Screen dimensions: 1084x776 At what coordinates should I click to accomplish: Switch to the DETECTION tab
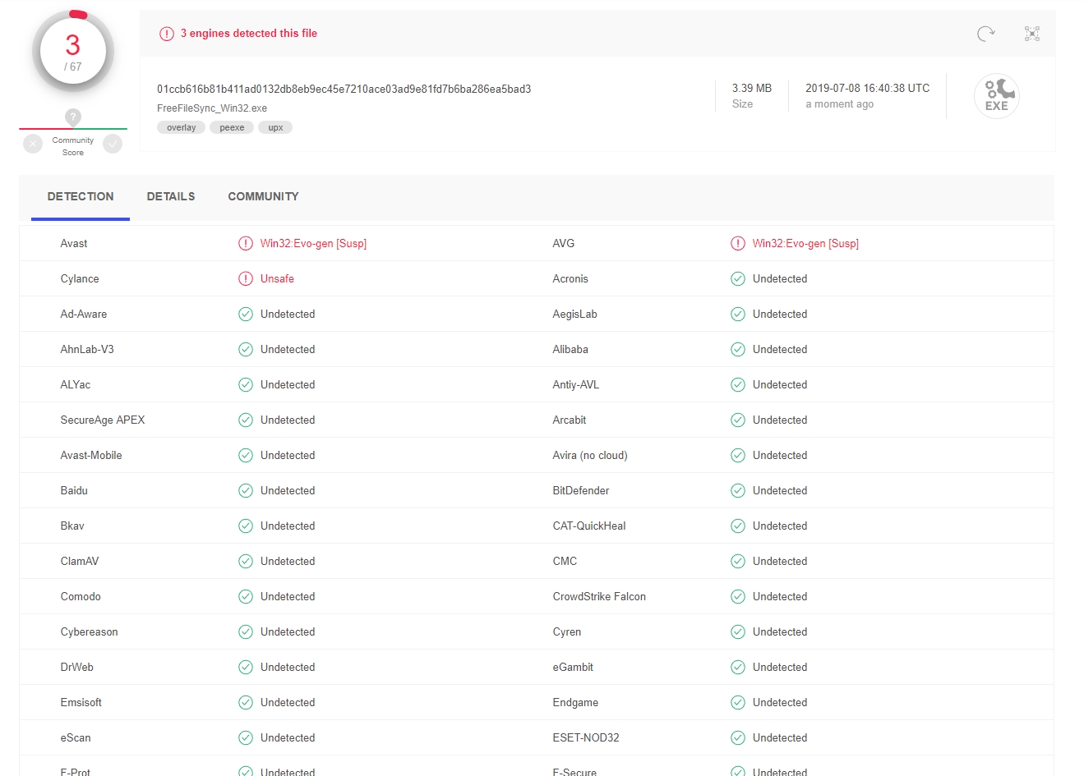click(81, 196)
